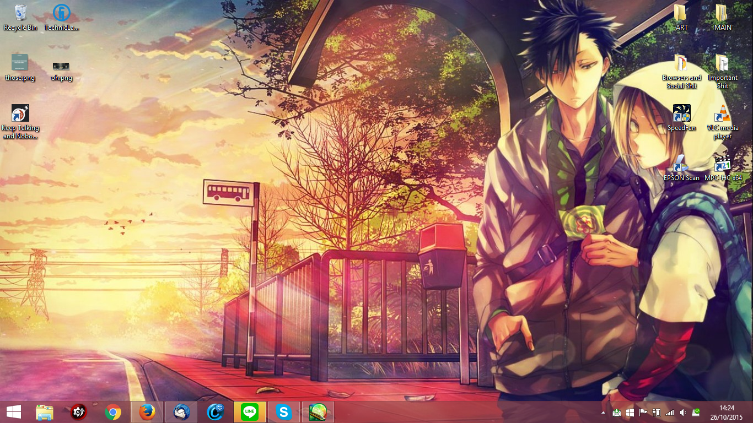Select the ART folder on desktop
Image resolution: width=753 pixels, height=423 pixels.
tap(681, 18)
